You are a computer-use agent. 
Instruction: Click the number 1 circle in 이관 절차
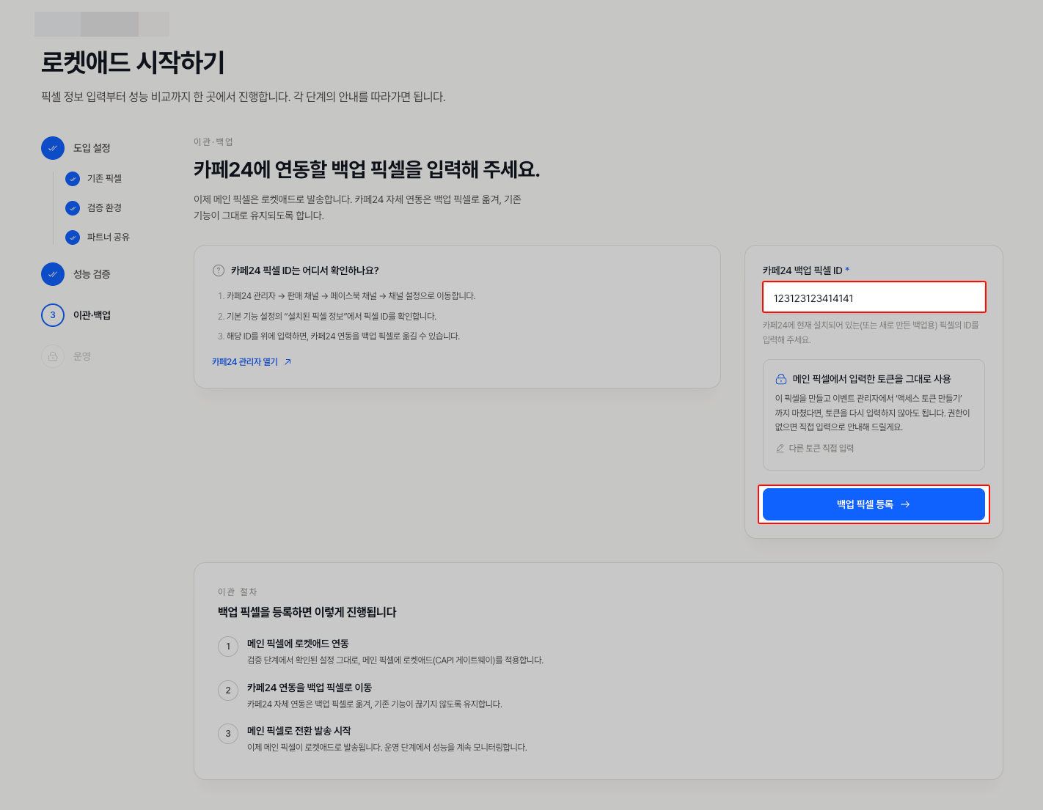[228, 647]
